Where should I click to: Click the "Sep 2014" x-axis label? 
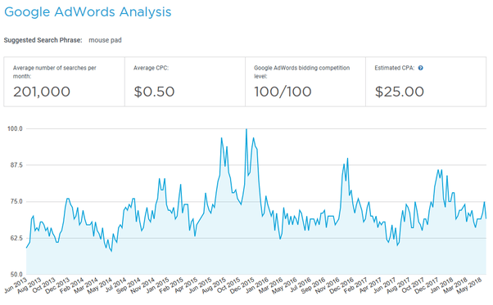[x=129, y=285]
